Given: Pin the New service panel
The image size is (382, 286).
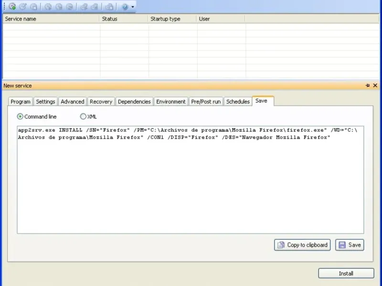Looking at the screenshot, I should point(368,85).
